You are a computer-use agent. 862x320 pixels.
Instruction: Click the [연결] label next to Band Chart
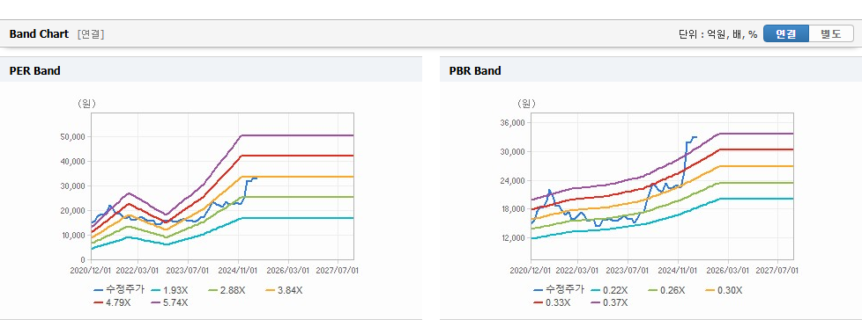coord(91,34)
